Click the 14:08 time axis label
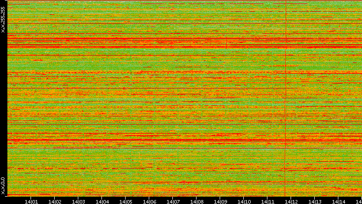Image resolution: width=362 pixels, height=204 pixels. (197, 202)
